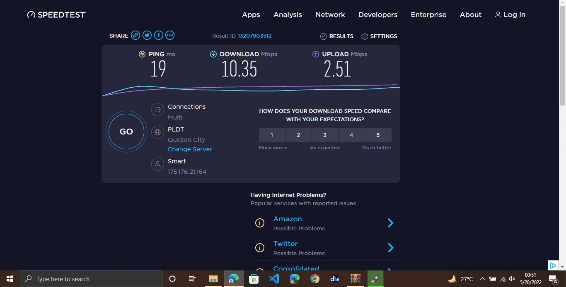The width and height of the screenshot is (566, 287).
Task: Click the IP address 175.176.21.164
Action: coord(187,172)
